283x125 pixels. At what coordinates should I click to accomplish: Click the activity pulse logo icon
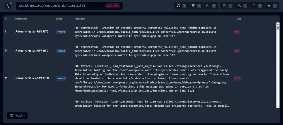click(8, 6)
